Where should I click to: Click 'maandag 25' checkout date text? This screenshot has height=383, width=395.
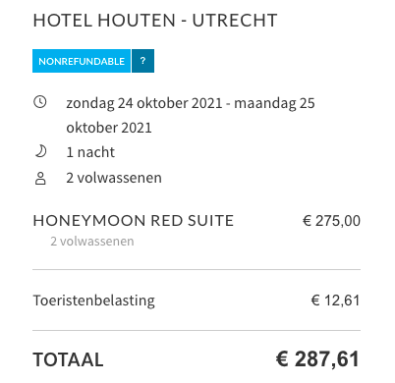274,103
